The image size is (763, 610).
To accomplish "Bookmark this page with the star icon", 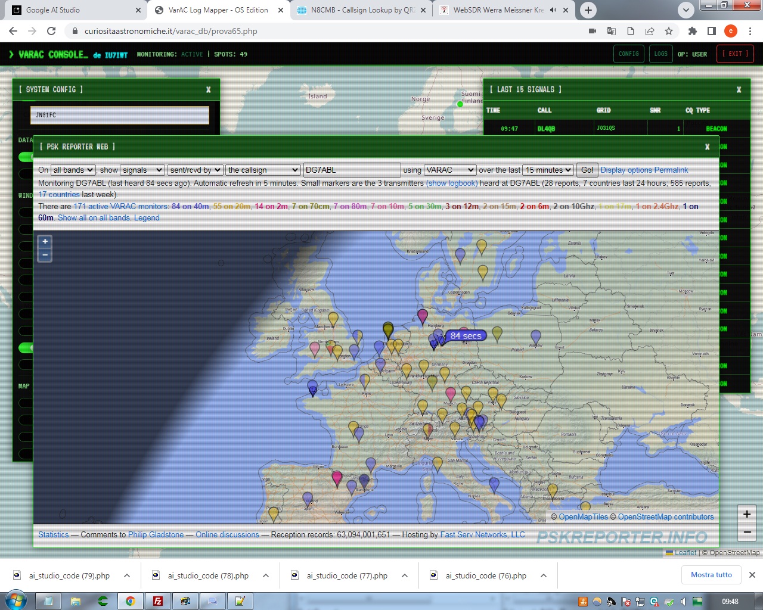I will [669, 31].
